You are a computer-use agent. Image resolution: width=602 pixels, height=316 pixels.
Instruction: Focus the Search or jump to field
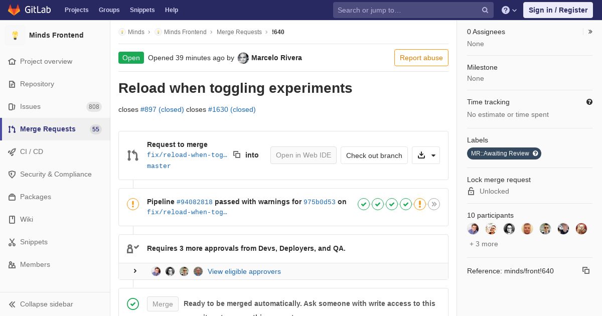coord(406,10)
